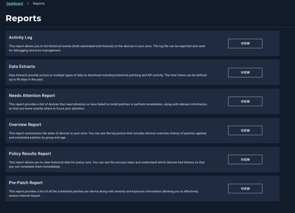Click the Reports page heading
The width and height of the screenshot is (295, 213).
click(23, 18)
